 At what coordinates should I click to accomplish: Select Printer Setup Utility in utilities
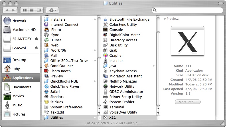click(126, 97)
